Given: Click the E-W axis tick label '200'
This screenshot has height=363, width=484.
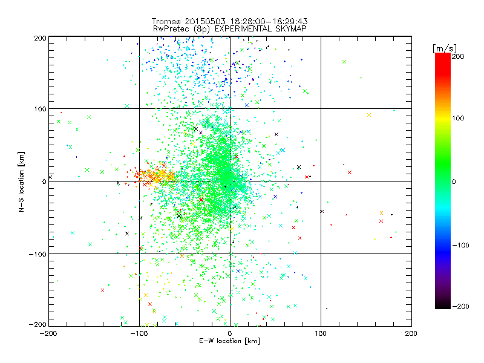Looking at the screenshot, I should point(411,333).
